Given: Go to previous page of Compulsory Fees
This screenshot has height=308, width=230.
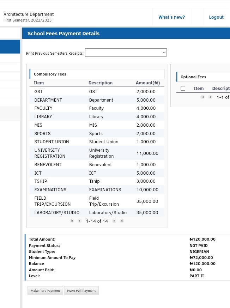Looking at the screenshot, I should [79, 221].
